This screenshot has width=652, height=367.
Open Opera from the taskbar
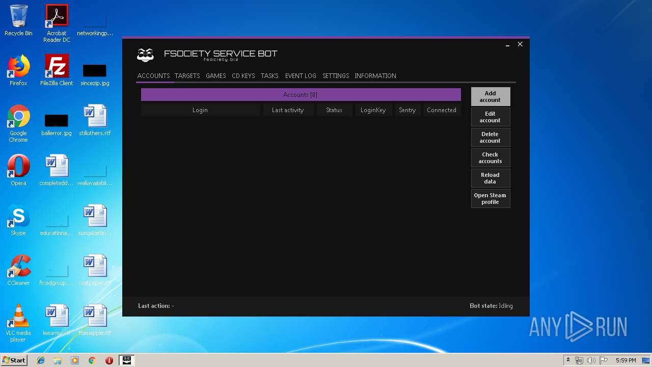pyautogui.click(x=109, y=360)
